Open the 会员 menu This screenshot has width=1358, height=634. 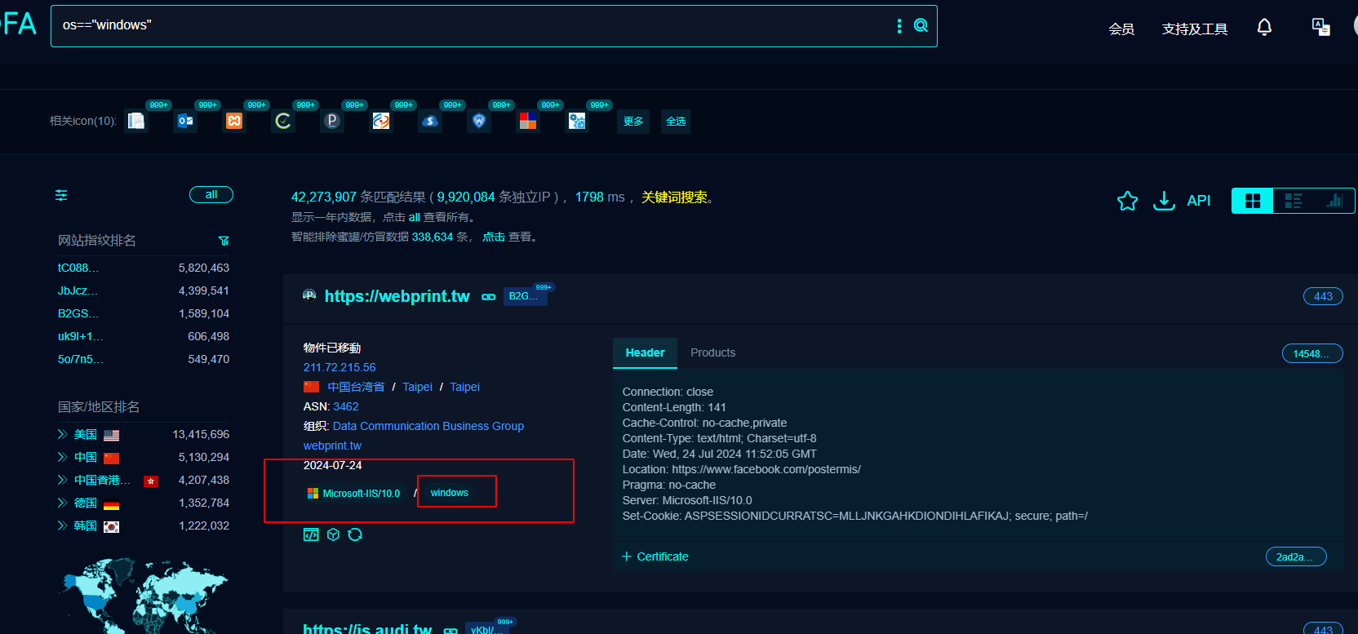click(x=1121, y=29)
